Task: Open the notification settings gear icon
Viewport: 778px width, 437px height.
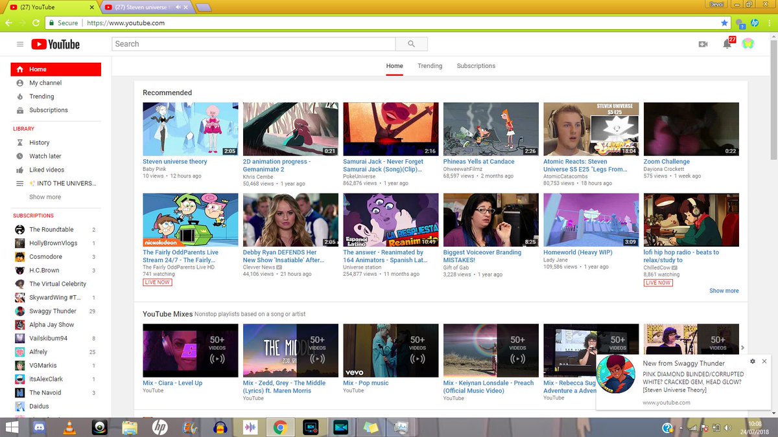Action: (752, 361)
